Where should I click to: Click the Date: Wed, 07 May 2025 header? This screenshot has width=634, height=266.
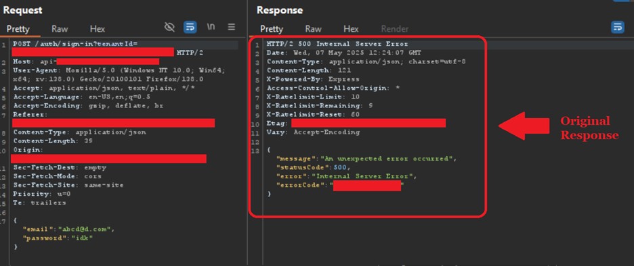[343, 53]
